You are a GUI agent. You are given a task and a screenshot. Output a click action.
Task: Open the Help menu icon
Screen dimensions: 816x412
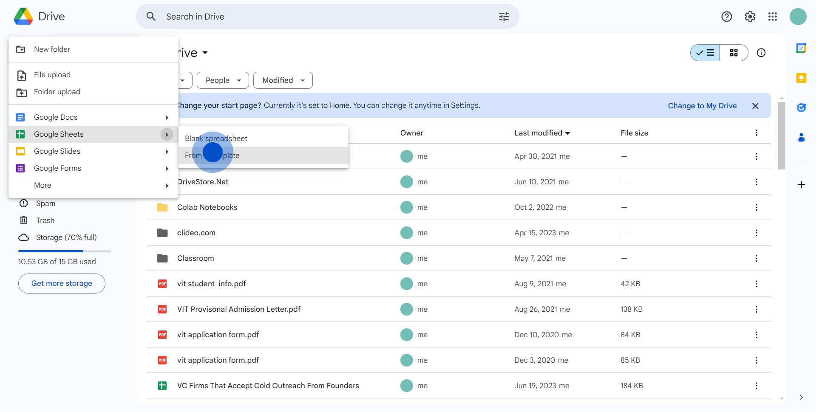(727, 17)
